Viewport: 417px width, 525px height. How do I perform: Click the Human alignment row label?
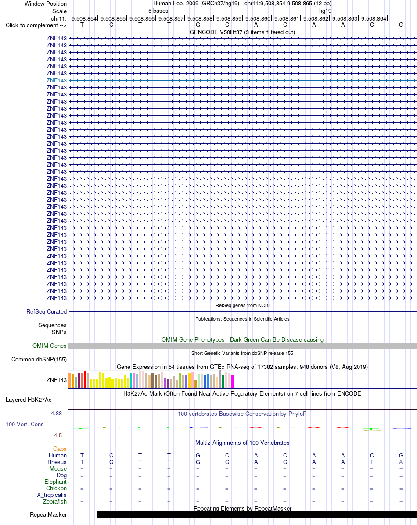pos(58,455)
